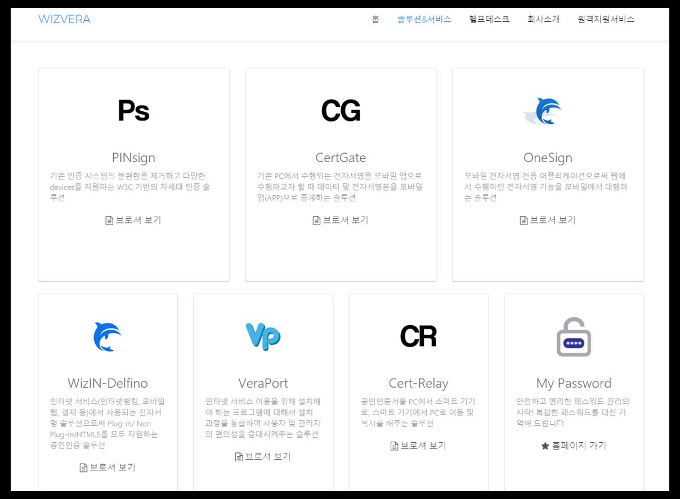Viewport: 680px width, 499px height.
Task: Click the PINsign card title
Action: 133,158
